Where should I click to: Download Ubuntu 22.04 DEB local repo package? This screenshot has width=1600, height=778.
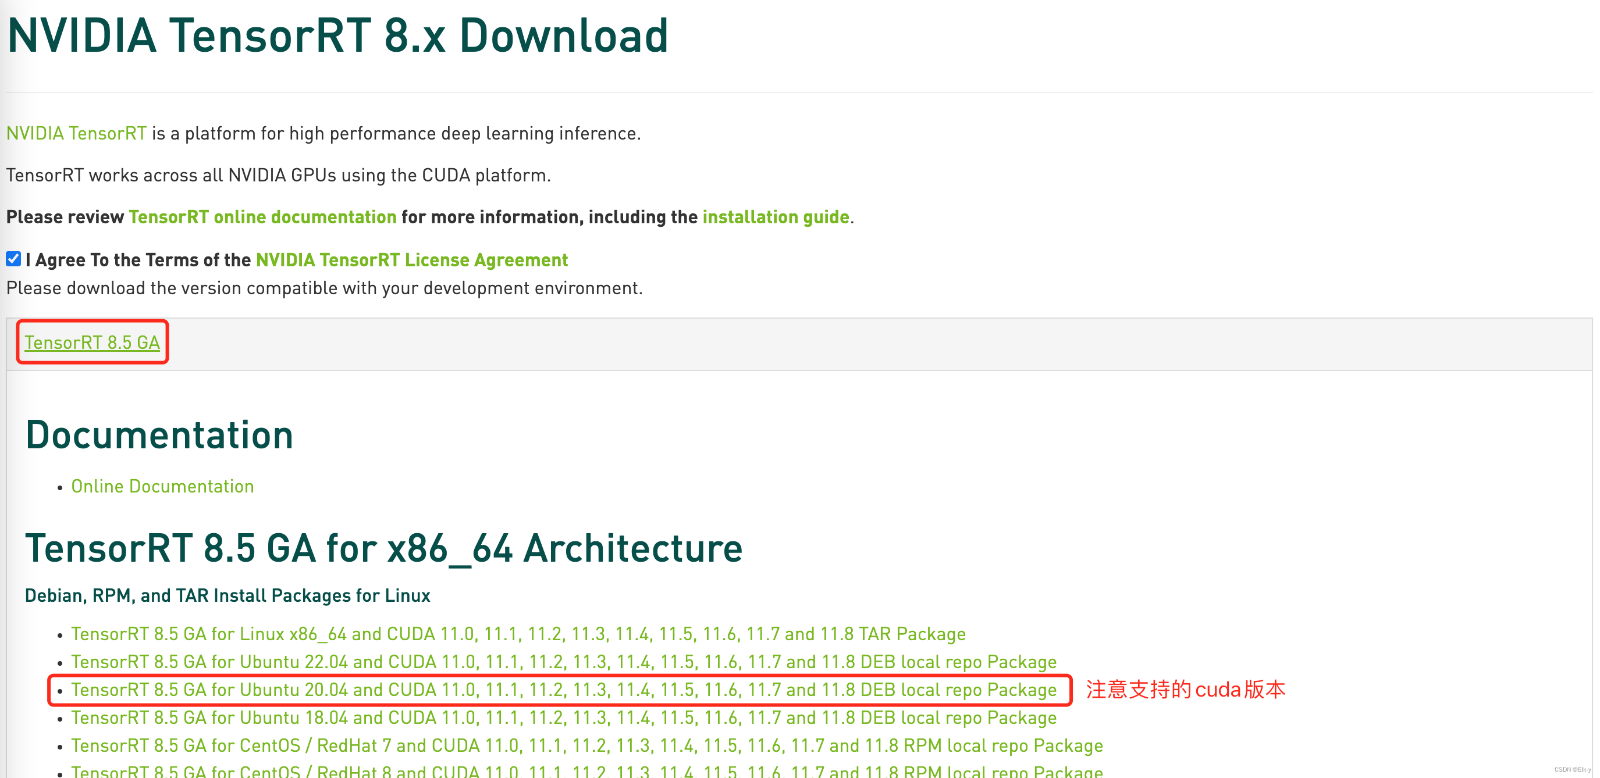[x=564, y=662]
